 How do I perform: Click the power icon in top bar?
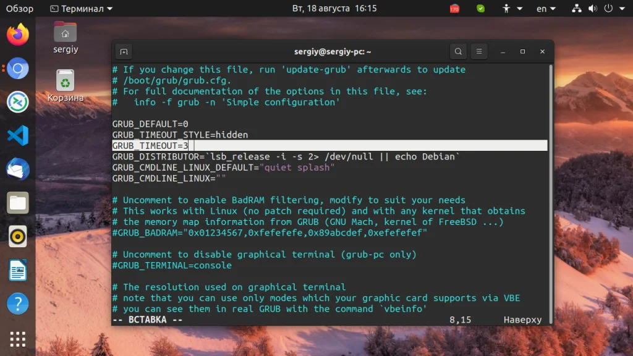coord(608,9)
